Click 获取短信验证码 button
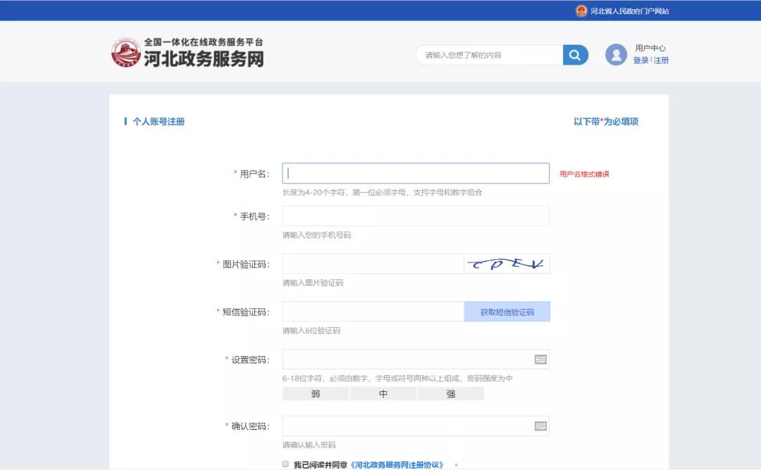761x470 pixels. tap(507, 312)
